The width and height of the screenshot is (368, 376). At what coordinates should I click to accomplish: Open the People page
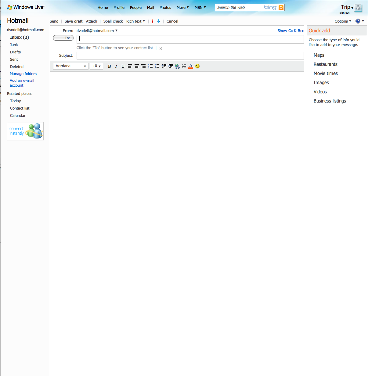coord(136,7)
